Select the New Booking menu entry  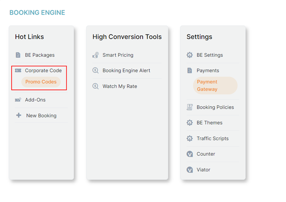pyautogui.click(x=41, y=115)
